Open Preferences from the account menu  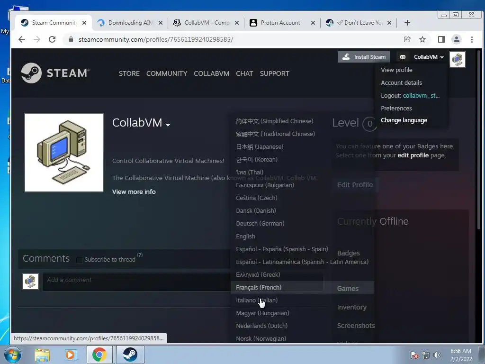(x=396, y=109)
